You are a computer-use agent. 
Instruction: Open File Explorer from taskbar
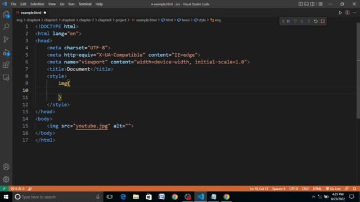point(136,197)
